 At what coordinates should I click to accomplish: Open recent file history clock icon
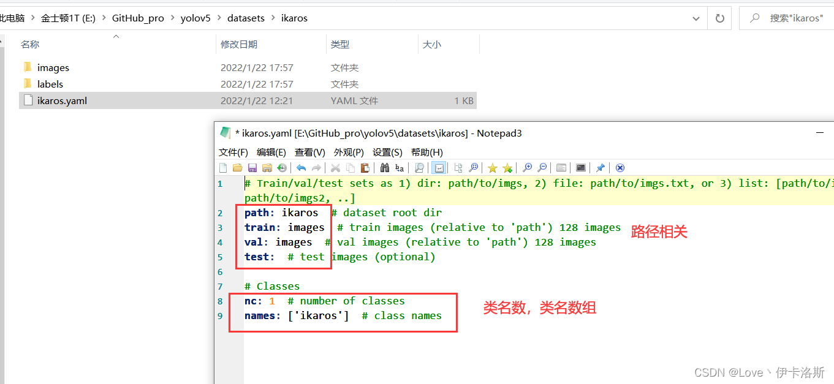(x=281, y=168)
